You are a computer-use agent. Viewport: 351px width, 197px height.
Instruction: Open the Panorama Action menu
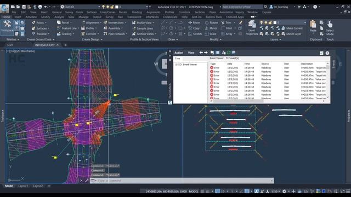point(179,53)
